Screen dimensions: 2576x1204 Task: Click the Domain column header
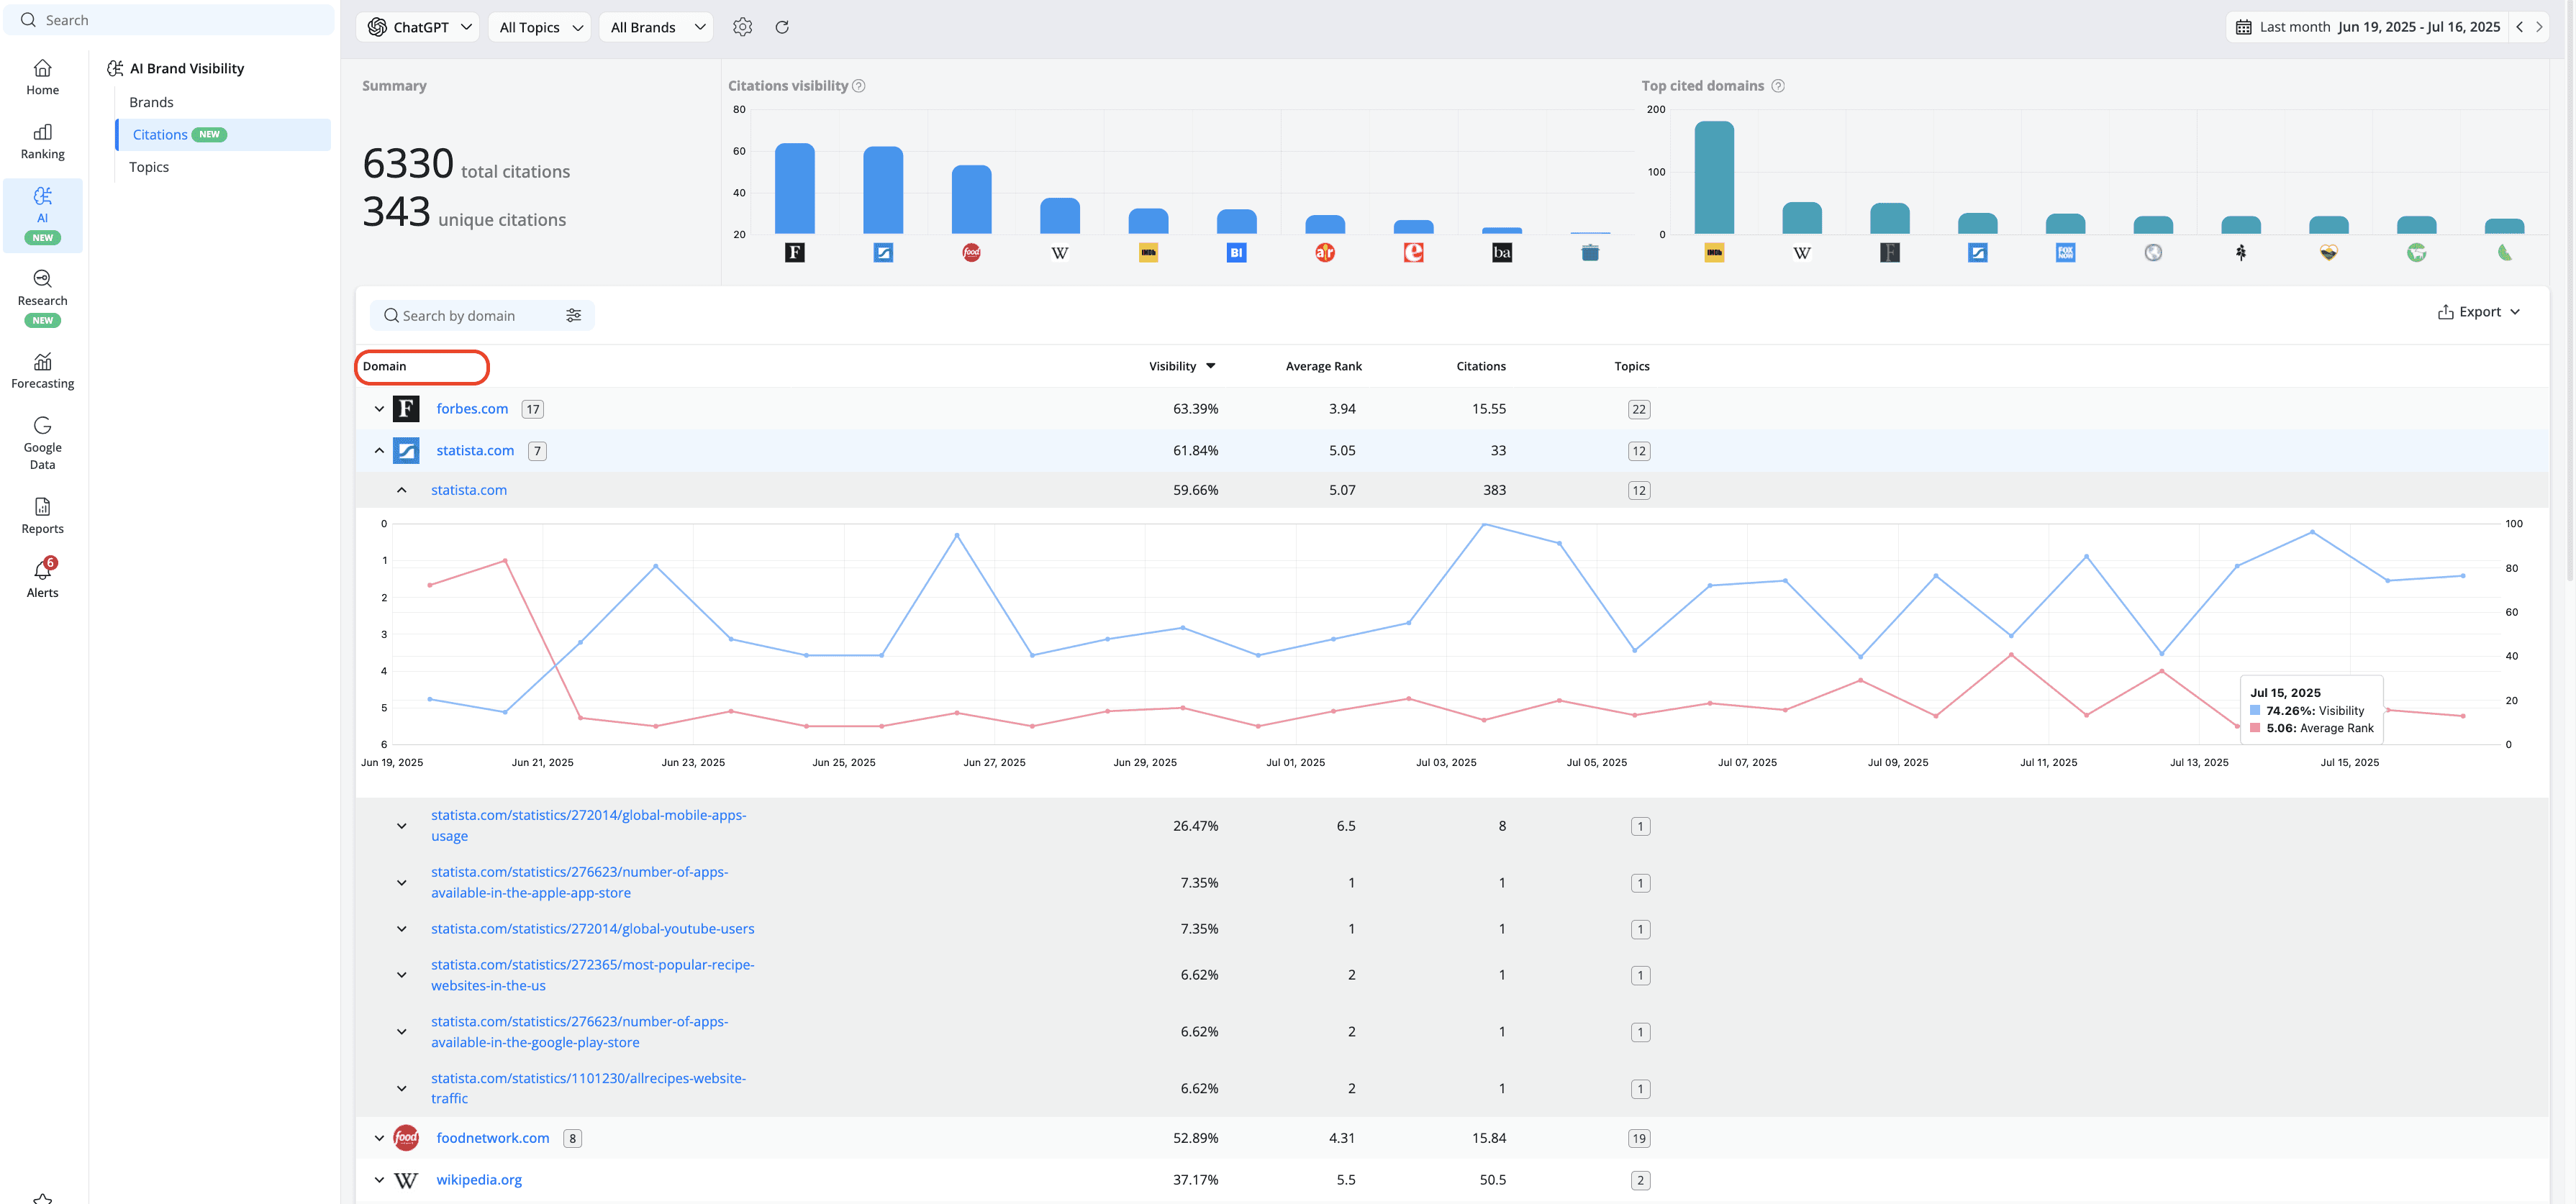384,367
